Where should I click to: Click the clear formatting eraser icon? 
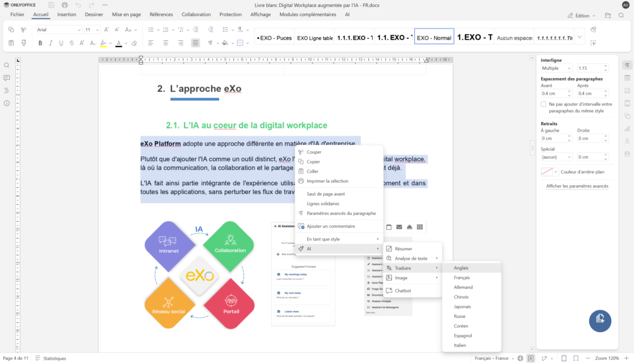click(x=134, y=43)
